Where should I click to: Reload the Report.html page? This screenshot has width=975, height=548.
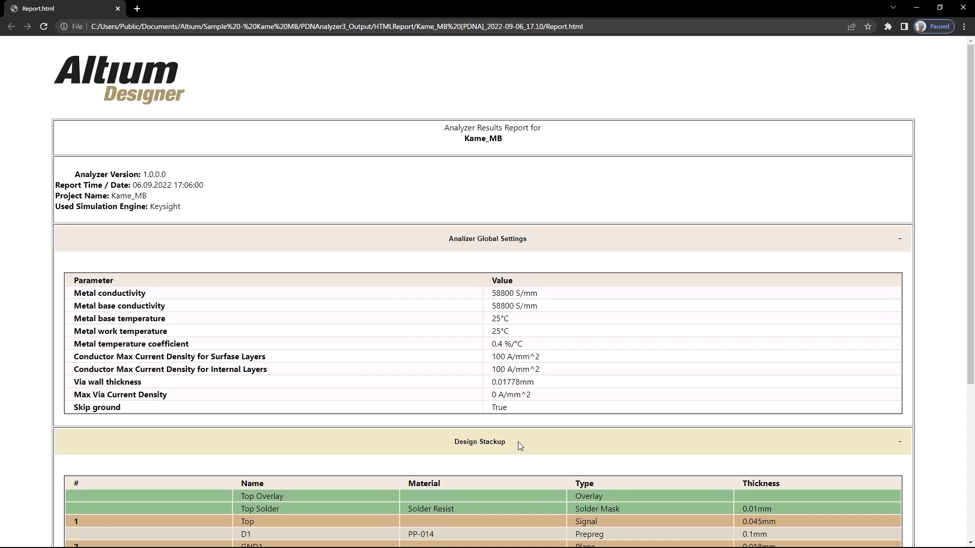tap(44, 26)
